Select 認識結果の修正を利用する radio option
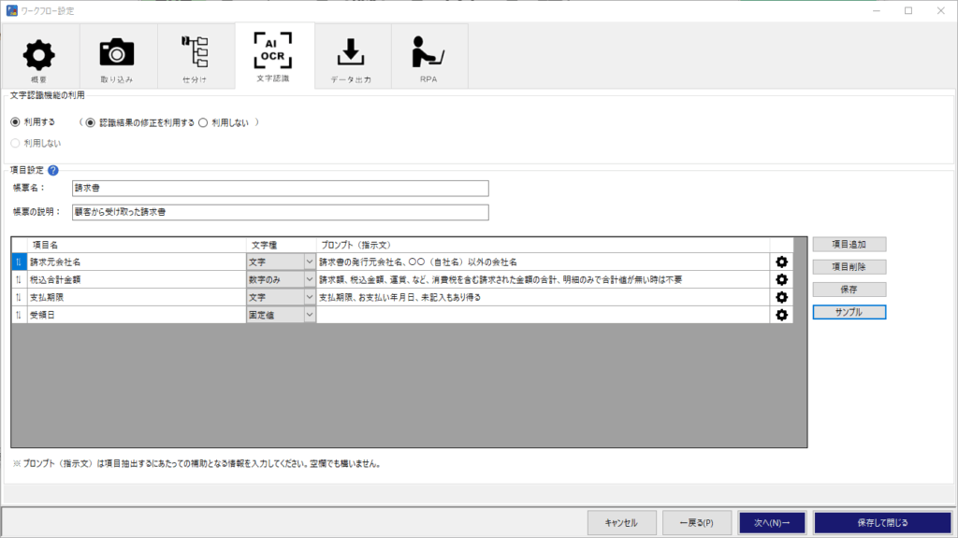Viewport: 958px width, 538px height. [90, 122]
